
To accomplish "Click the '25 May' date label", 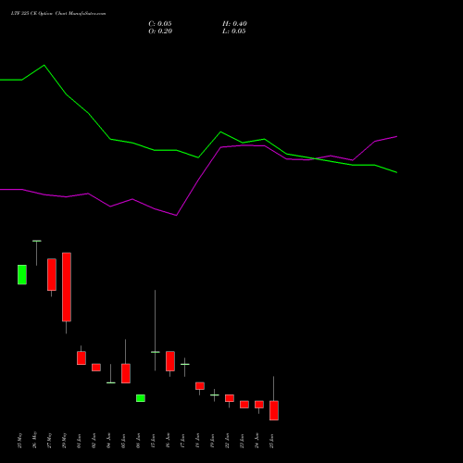I will [20, 440].
